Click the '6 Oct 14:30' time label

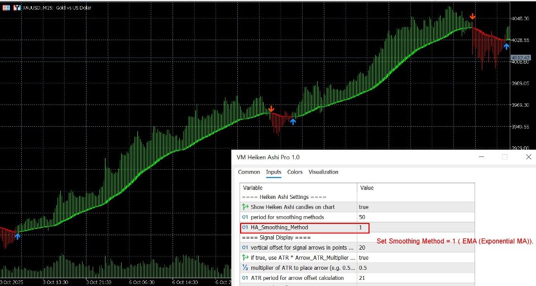(185, 283)
